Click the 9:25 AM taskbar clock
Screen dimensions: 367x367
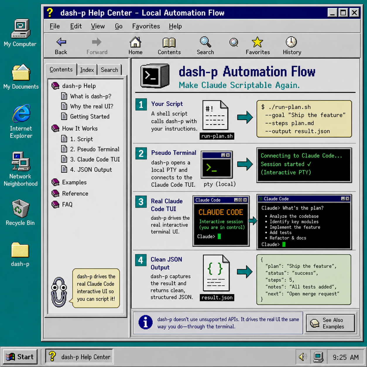pos(346,357)
